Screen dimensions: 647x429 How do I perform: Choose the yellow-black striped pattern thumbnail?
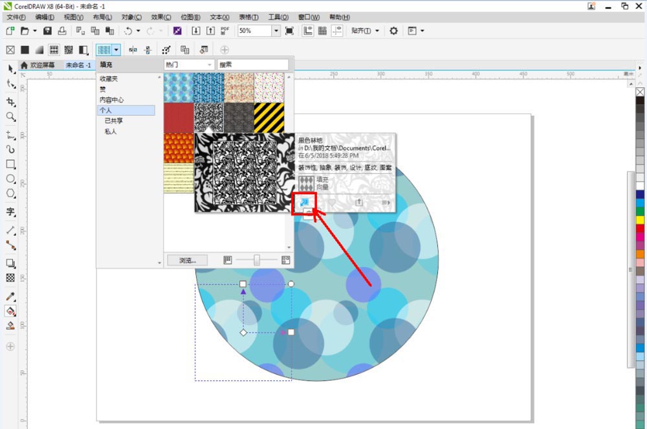point(269,118)
